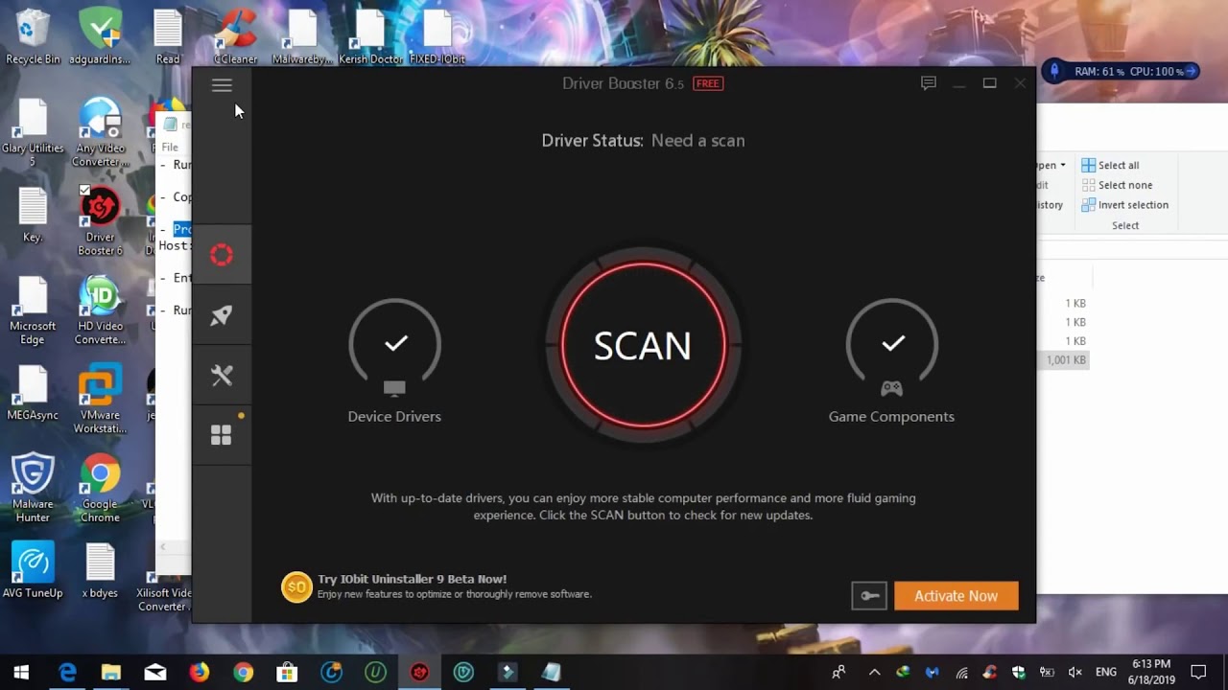Select the Kerish Doctor desktop shortcut
The height and width of the screenshot is (690, 1228).
pyautogui.click(x=370, y=36)
